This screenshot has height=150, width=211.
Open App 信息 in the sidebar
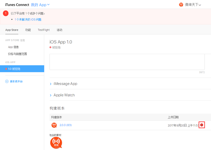13,47
